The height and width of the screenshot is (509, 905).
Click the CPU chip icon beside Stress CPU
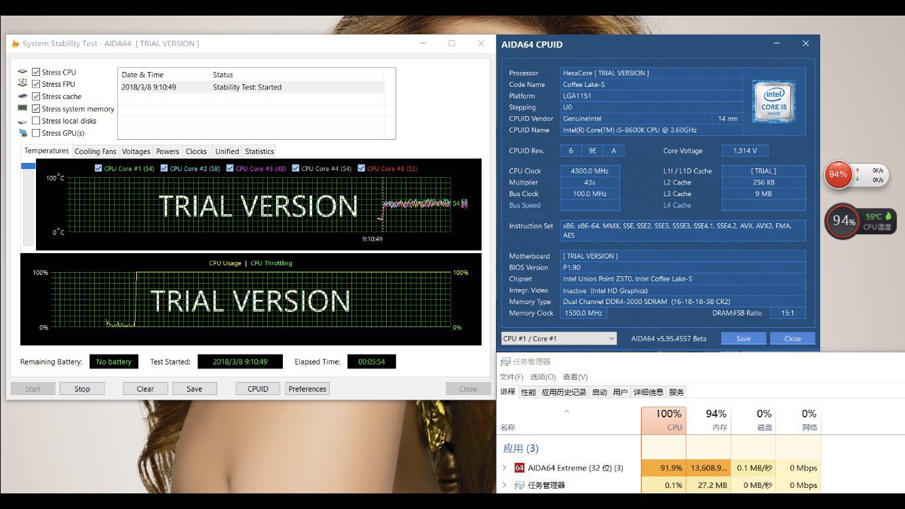click(22, 72)
